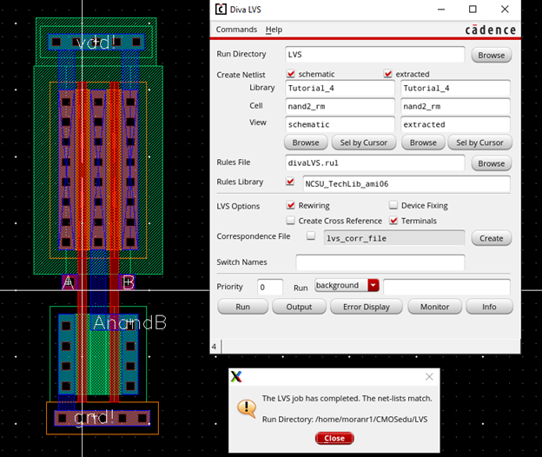Viewport: 542px width, 457px height.
Task: Click the Output button
Action: tap(298, 307)
